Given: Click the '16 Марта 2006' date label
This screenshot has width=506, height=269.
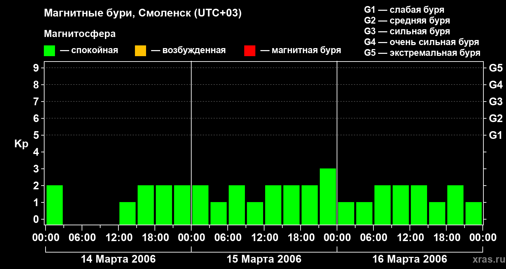Looking at the screenshot, I should pos(410,259).
